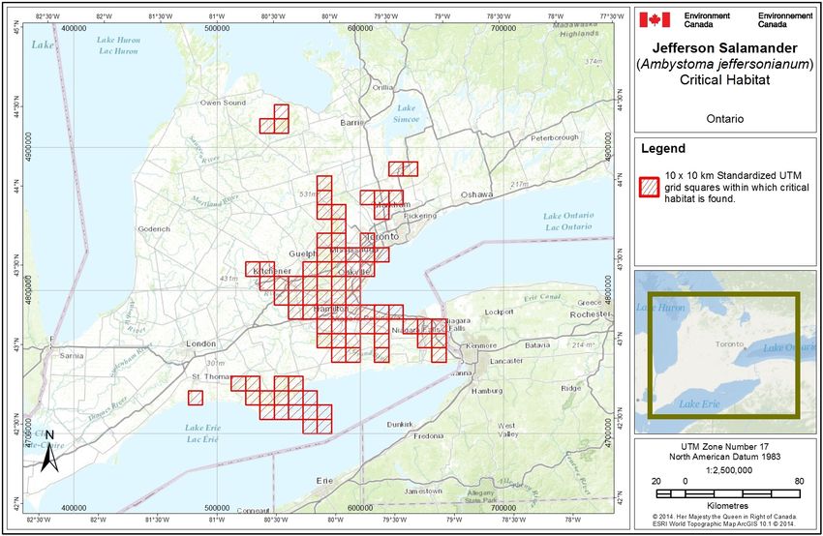Click the isolated hatched square near St. Thomas
The height and width of the screenshot is (536, 823).
click(196, 398)
